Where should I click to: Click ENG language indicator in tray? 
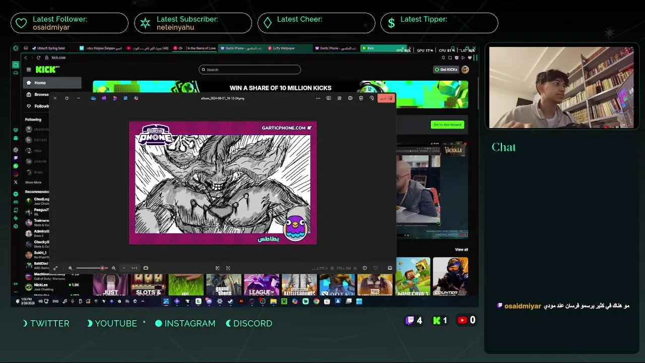pos(55,301)
